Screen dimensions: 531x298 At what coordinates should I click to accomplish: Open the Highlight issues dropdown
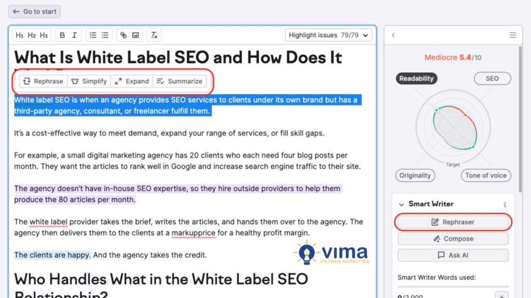pos(329,35)
